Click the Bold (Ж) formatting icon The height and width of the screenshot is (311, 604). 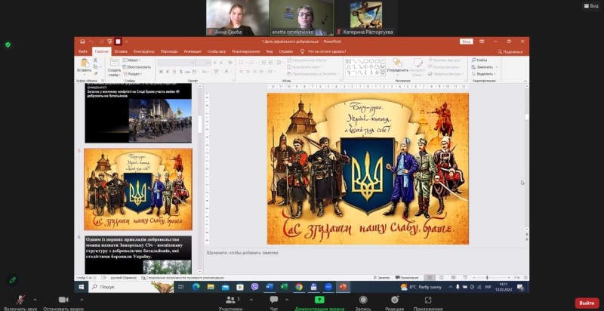(161, 72)
